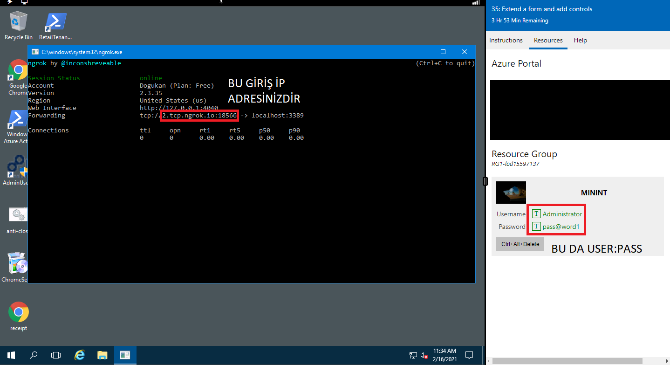This screenshot has width=670, height=365.
Task: Switch to the Resources tab
Action: tap(548, 40)
